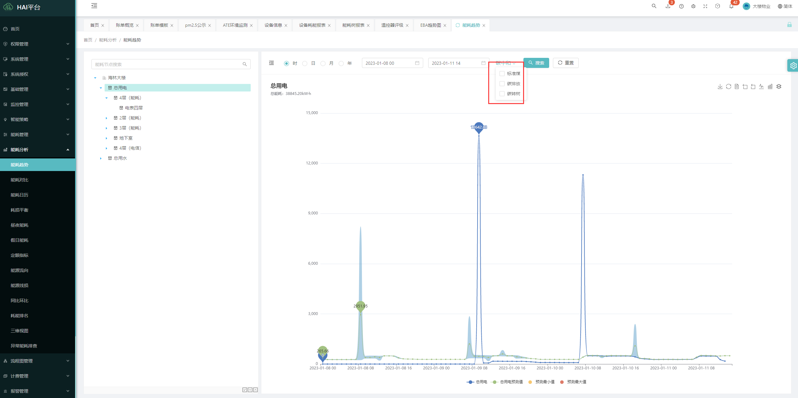The height and width of the screenshot is (398, 798).
Task: Select the 日 (day) radio button
Action: [305, 64]
